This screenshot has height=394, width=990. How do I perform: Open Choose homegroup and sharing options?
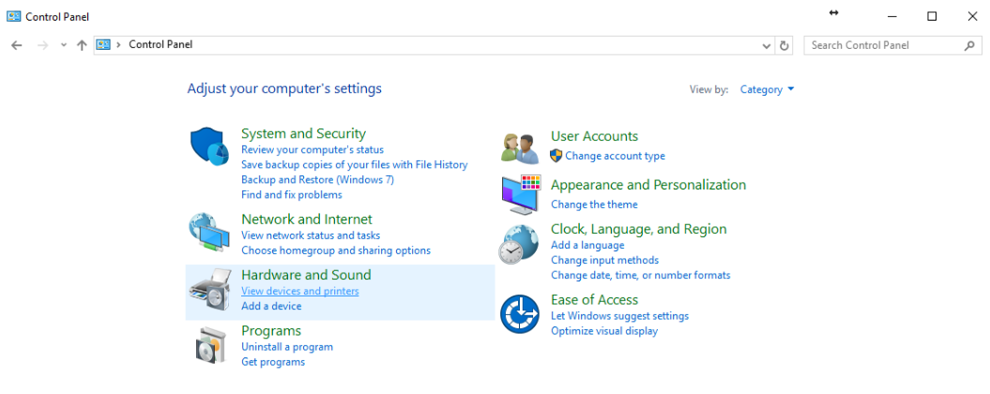click(336, 250)
